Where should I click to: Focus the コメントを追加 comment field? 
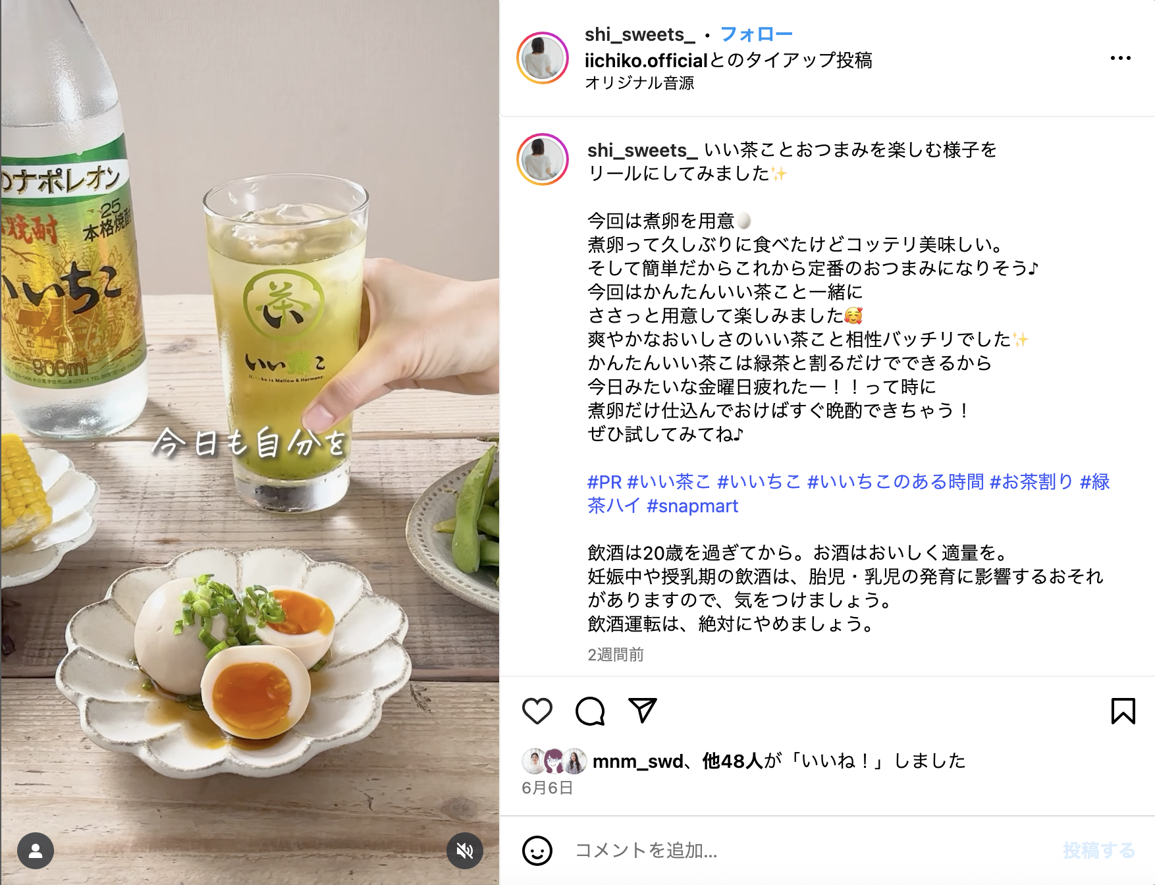pyautogui.click(x=810, y=851)
